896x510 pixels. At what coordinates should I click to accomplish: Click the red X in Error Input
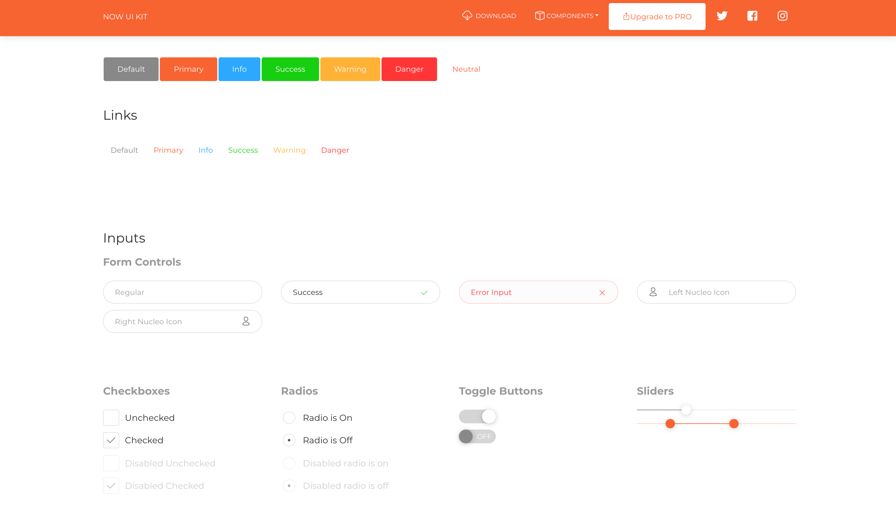(x=602, y=292)
